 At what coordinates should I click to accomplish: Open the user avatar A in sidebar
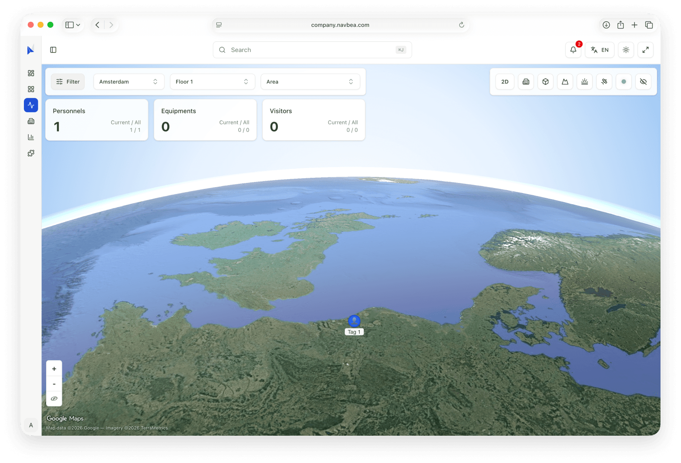31,425
